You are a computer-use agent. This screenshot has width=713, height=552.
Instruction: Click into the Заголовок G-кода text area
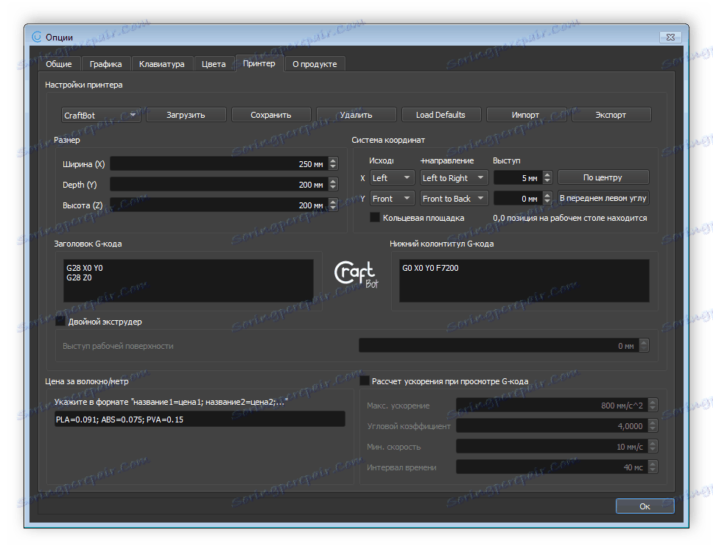pyautogui.click(x=188, y=280)
